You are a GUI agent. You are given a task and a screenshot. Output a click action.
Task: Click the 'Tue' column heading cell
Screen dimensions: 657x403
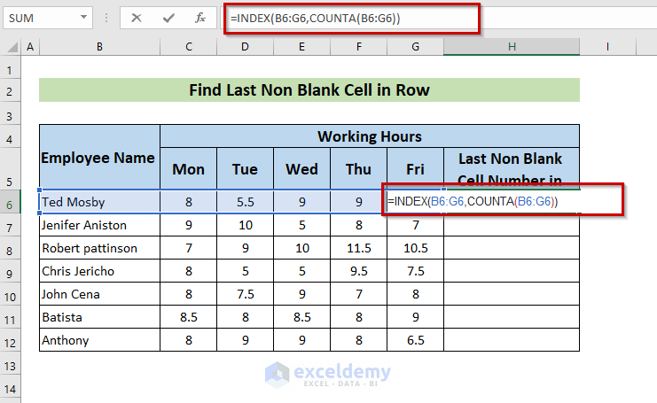tap(245, 169)
